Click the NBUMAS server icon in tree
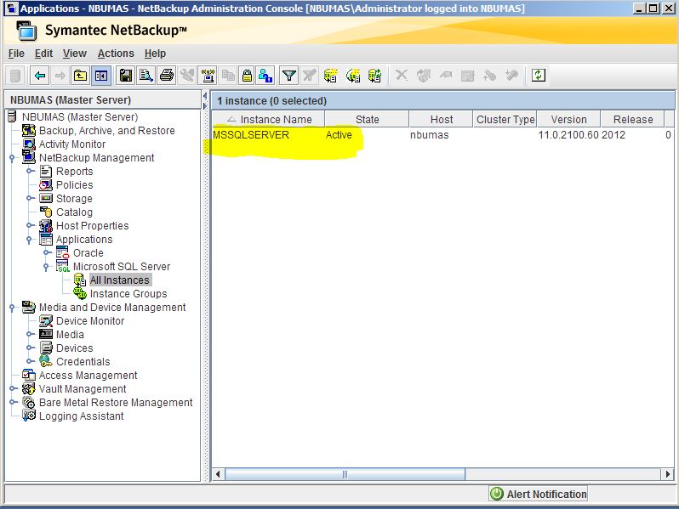 pyautogui.click(x=12, y=116)
